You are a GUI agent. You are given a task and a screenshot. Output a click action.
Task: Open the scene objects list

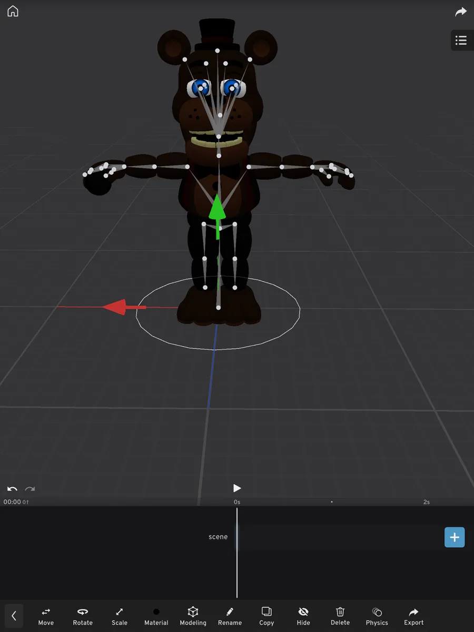461,40
